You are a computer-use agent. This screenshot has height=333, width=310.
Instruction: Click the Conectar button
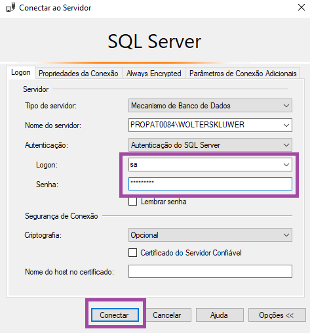(x=115, y=315)
